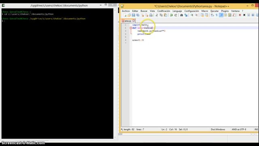Click the import math code line
The height and width of the screenshot is (146, 259).
click(140, 25)
